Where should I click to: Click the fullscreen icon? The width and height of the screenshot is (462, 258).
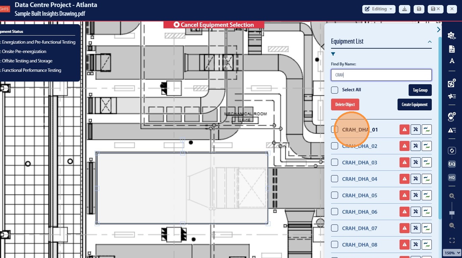[452, 240]
